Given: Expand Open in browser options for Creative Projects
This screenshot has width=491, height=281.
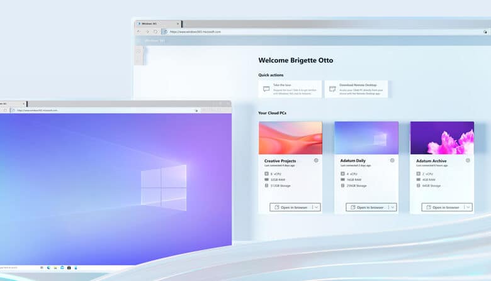Looking at the screenshot, I should pyautogui.click(x=317, y=207).
